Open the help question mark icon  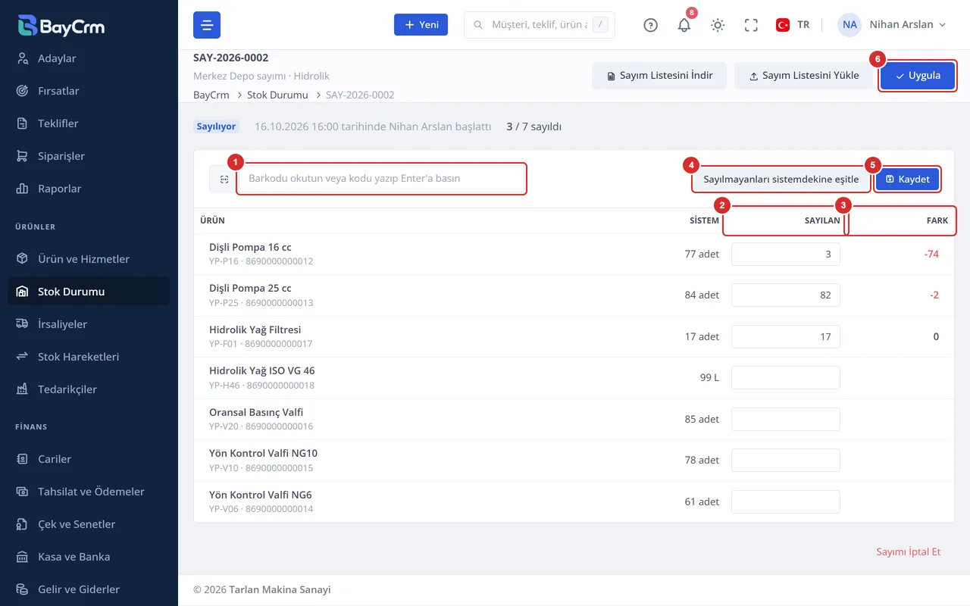[650, 25]
